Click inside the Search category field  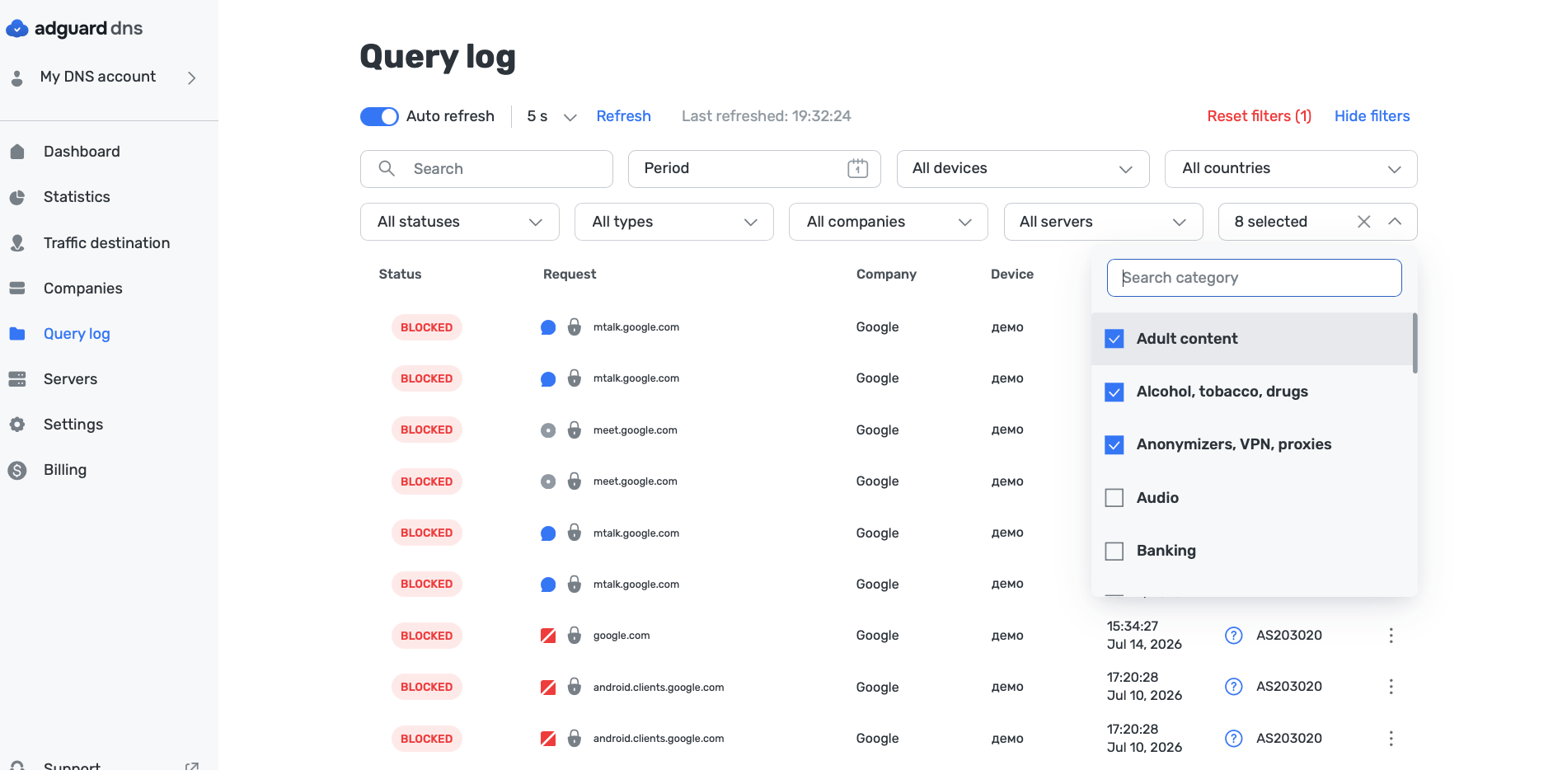[x=1254, y=278]
